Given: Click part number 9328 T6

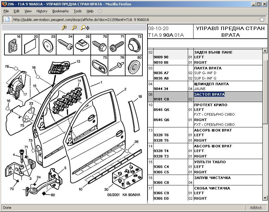Looking at the screenshot, I should tap(161, 135).
